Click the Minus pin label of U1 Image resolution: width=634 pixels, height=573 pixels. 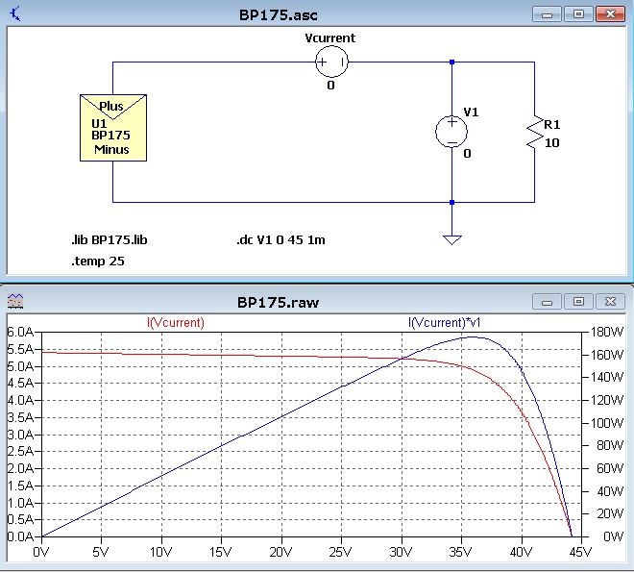tap(111, 150)
